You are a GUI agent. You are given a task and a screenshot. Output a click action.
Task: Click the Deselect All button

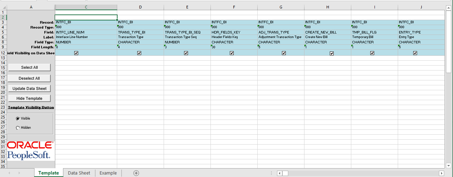[x=30, y=78]
